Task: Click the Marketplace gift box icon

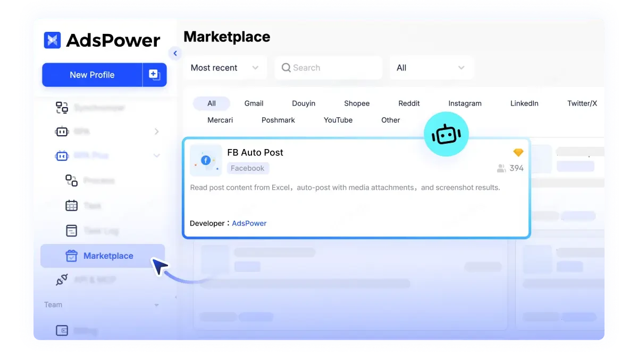Action: coord(71,256)
